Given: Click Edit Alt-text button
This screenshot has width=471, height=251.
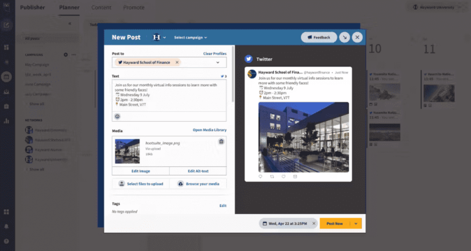Looking at the screenshot, I should tap(198, 171).
